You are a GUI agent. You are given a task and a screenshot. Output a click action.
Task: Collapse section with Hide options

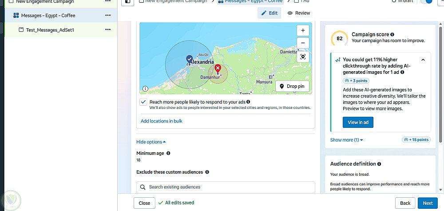pyautogui.click(x=151, y=142)
